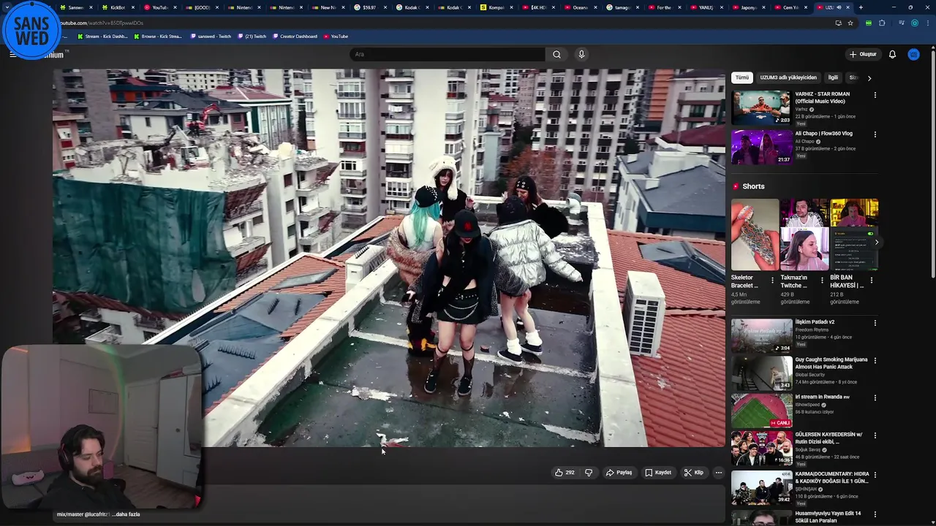This screenshot has height=526, width=936.
Task: Open options for Husamviyuviyu Yayın Edit 14
Action: 875,514
